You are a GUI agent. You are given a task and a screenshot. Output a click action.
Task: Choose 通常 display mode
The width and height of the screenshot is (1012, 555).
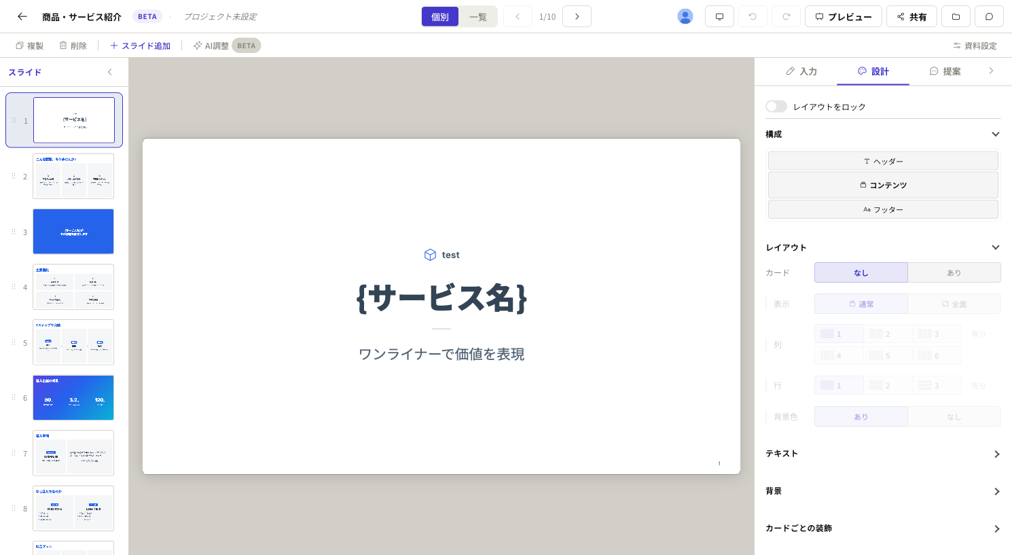click(x=861, y=304)
